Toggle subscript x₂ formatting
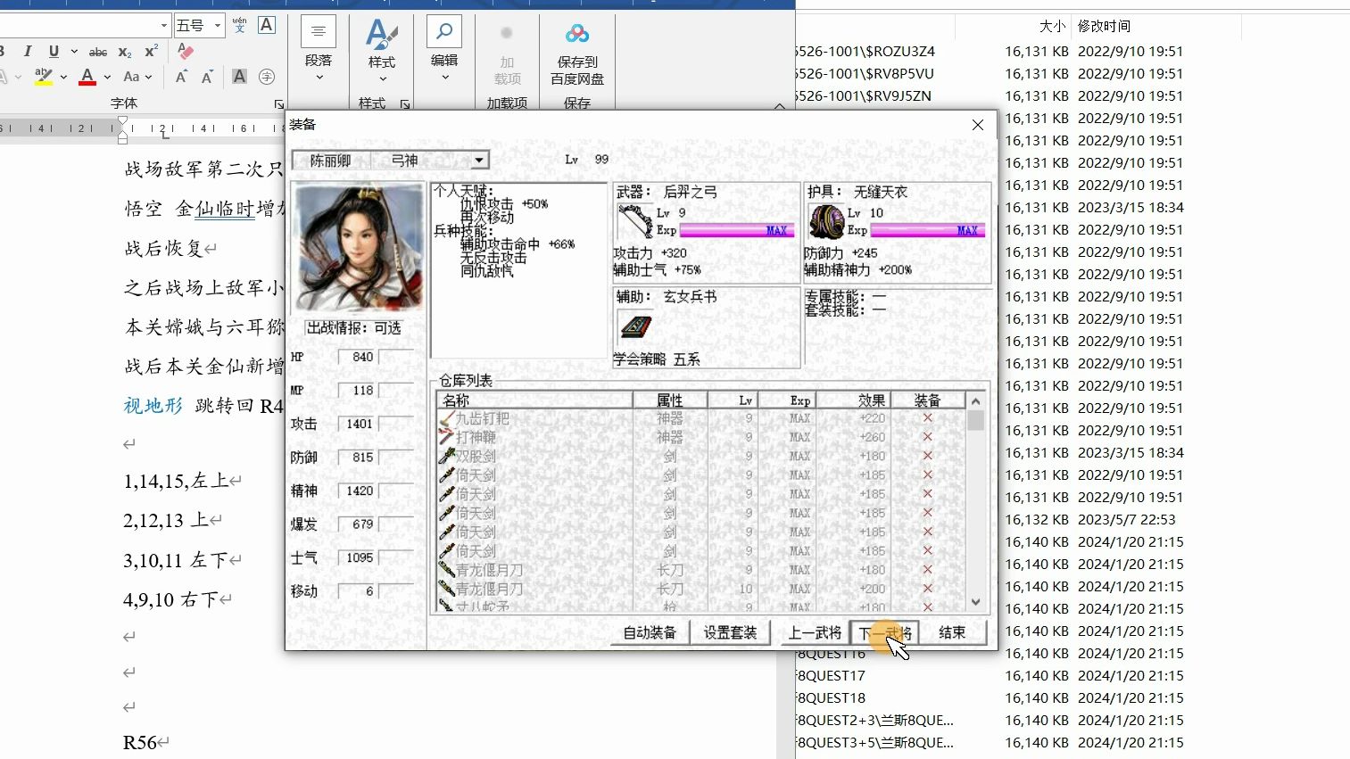 point(125,52)
